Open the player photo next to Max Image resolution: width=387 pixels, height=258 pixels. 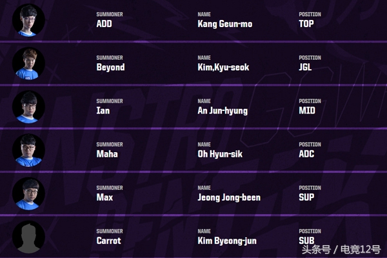click(28, 193)
